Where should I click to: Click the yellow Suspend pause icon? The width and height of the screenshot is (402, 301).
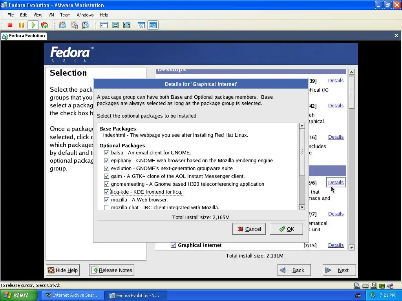[x=22, y=25]
